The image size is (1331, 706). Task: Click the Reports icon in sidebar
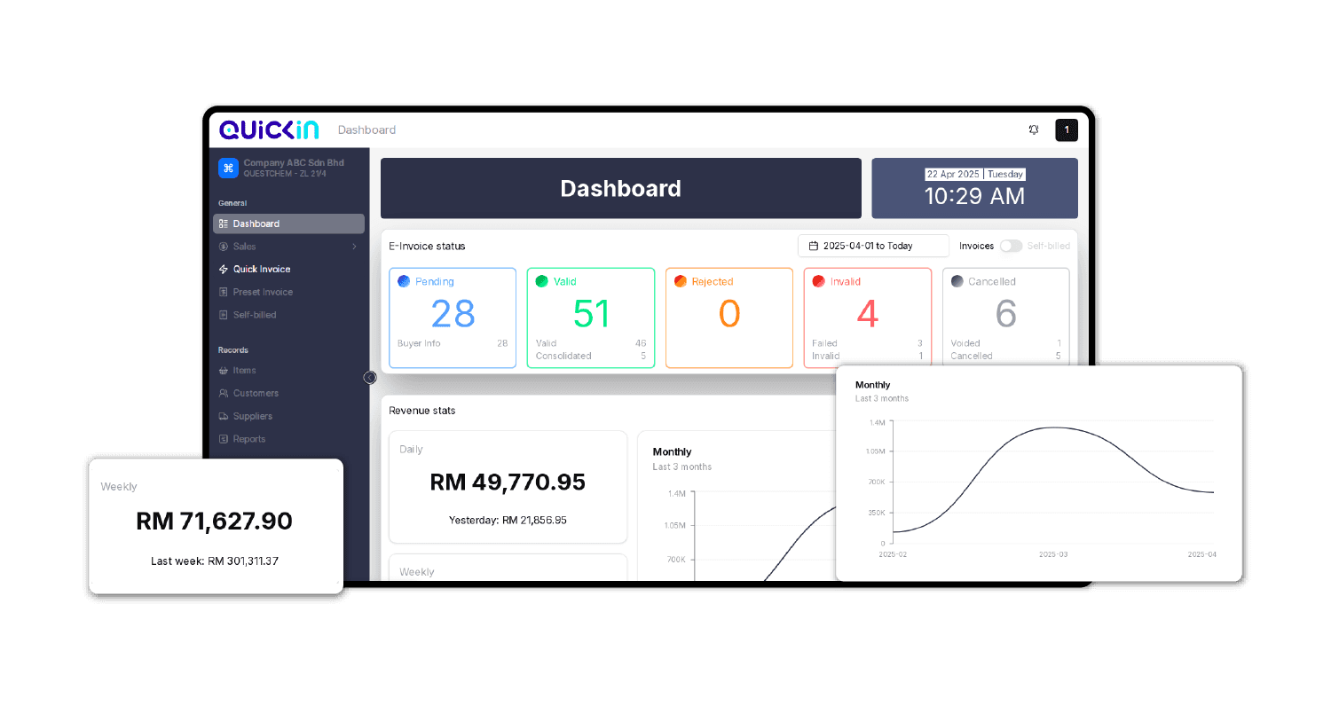224,440
